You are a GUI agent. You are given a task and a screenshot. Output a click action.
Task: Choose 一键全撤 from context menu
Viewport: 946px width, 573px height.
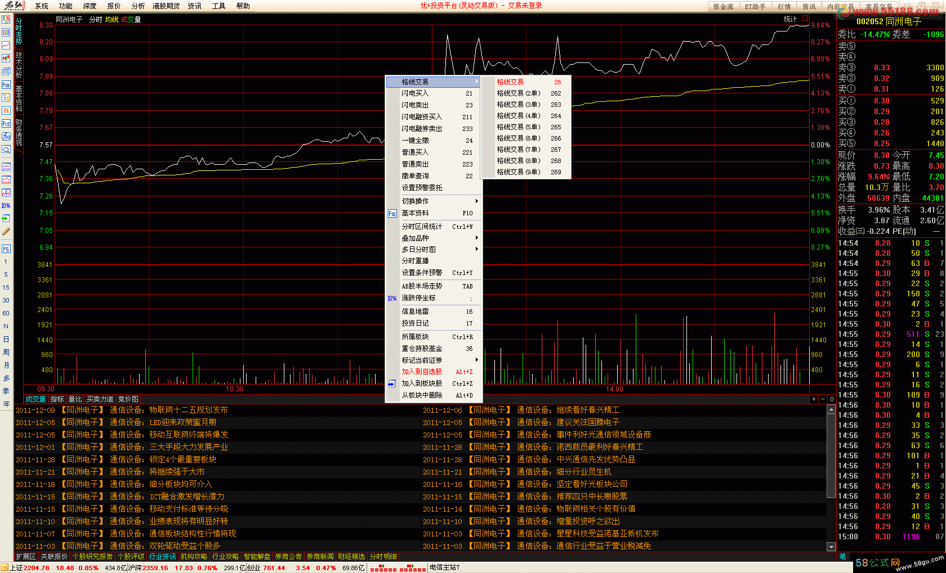coord(432,141)
